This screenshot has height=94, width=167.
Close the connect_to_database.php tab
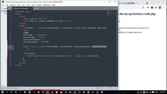[31, 8]
